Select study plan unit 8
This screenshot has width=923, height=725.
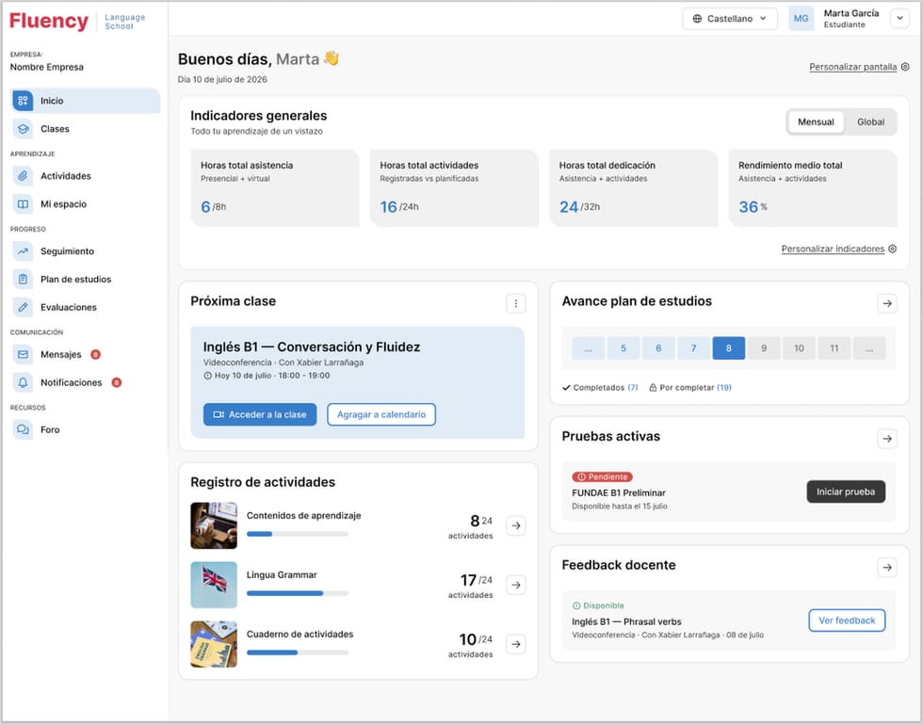pyautogui.click(x=729, y=348)
